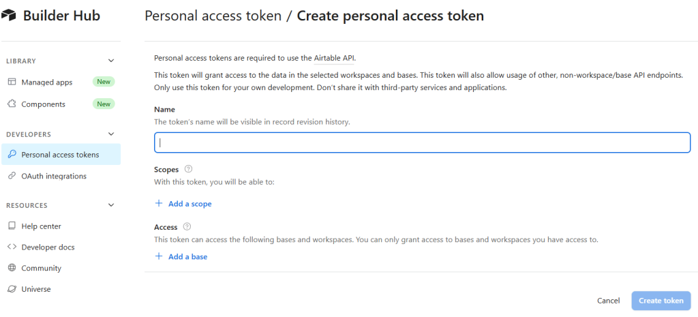The width and height of the screenshot is (698, 317).
Task: Click the Builder Hub logo icon
Action: pyautogui.click(x=8, y=16)
